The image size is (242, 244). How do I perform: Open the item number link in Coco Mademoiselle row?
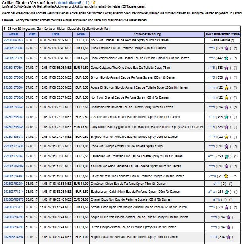pyautogui.click(x=14, y=58)
